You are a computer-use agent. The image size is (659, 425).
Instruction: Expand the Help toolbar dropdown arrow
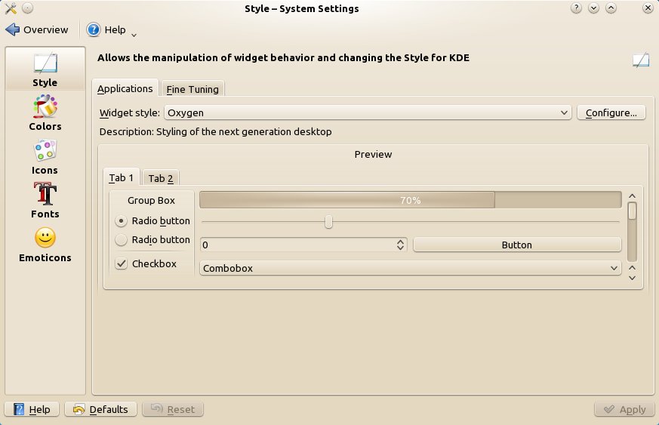tap(134, 35)
